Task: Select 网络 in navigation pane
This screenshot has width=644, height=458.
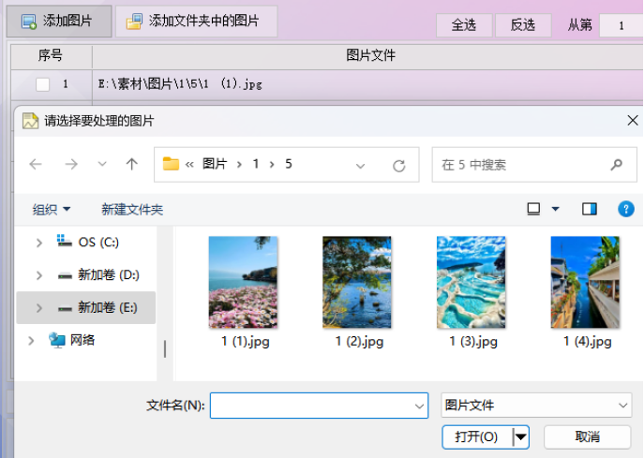Action: pyautogui.click(x=72, y=340)
